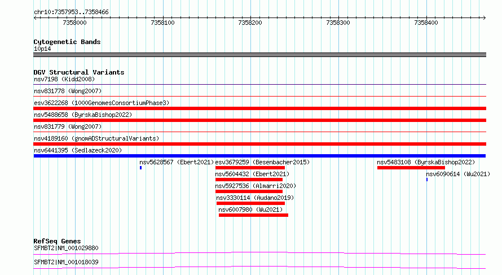This screenshot has width=502, height=275.
Task: Select the nsv5927536 (Almarri2020) label
Action: click(256, 186)
